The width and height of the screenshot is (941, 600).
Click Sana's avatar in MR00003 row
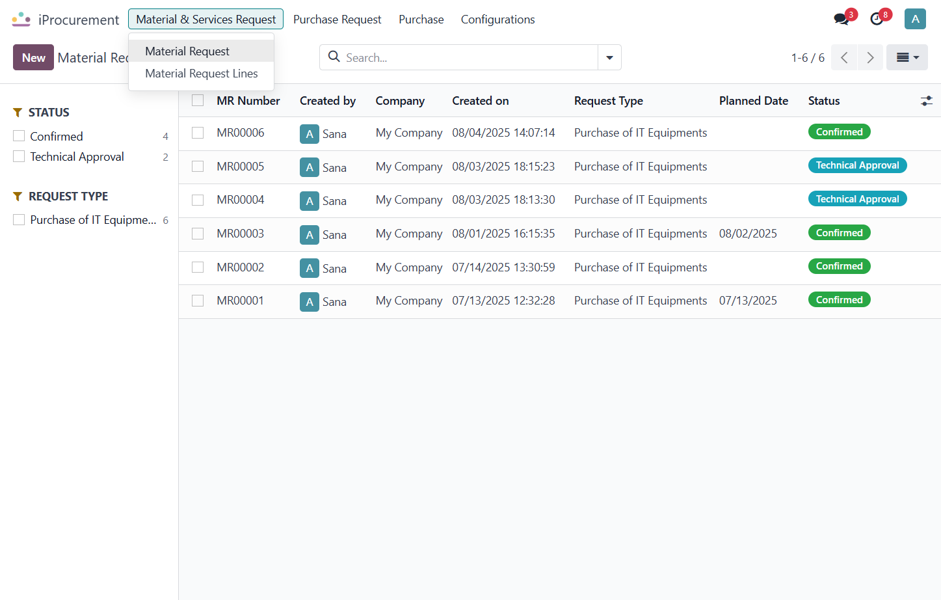pos(310,235)
